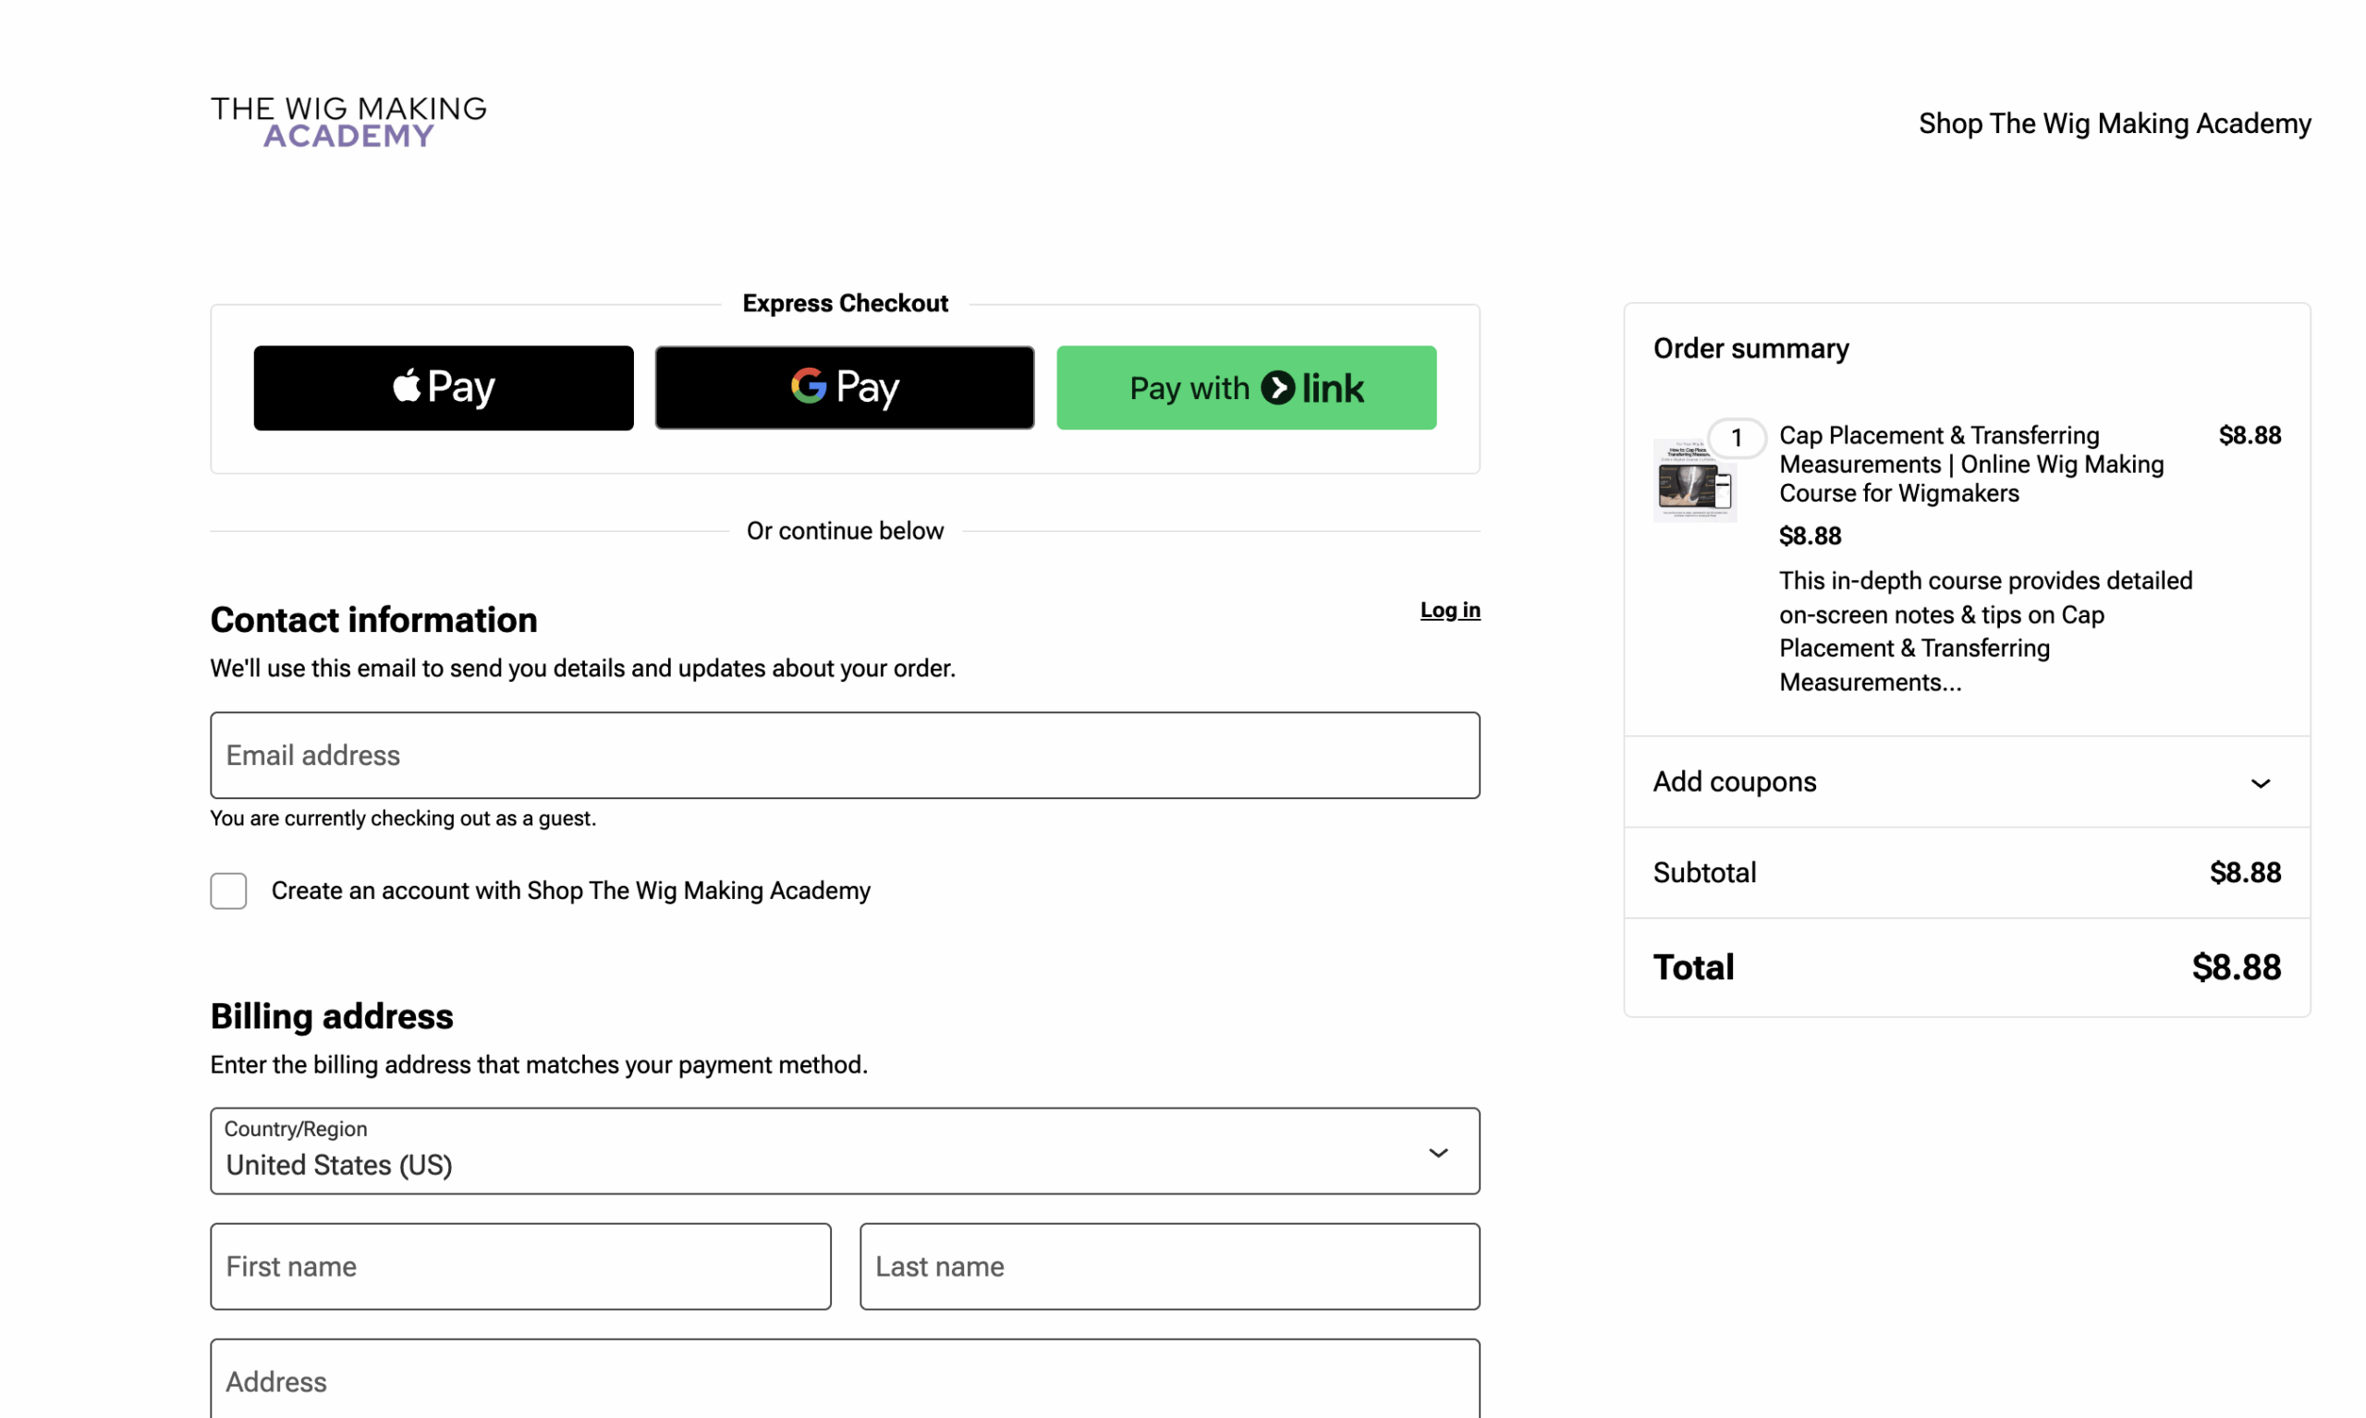
Task: Click the product quantity badge
Action: pos(1736,439)
